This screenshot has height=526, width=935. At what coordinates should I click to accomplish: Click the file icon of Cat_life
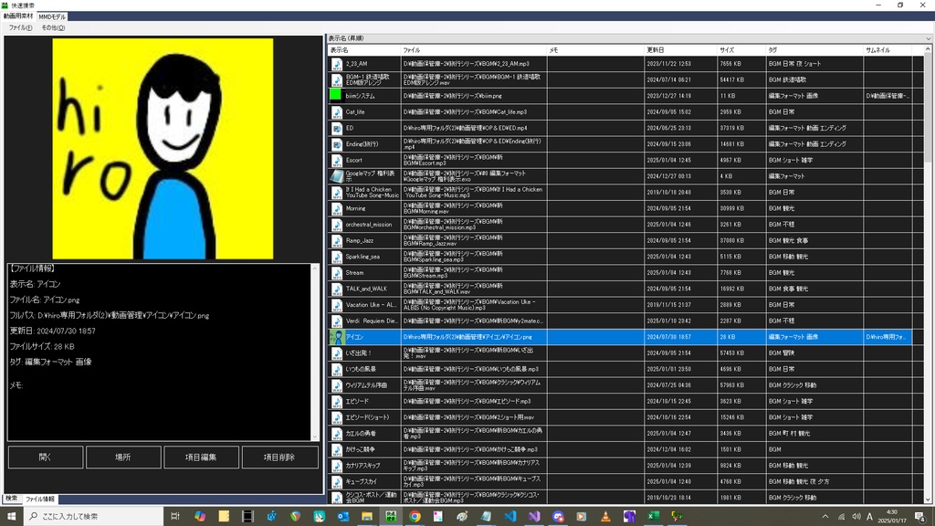337,112
